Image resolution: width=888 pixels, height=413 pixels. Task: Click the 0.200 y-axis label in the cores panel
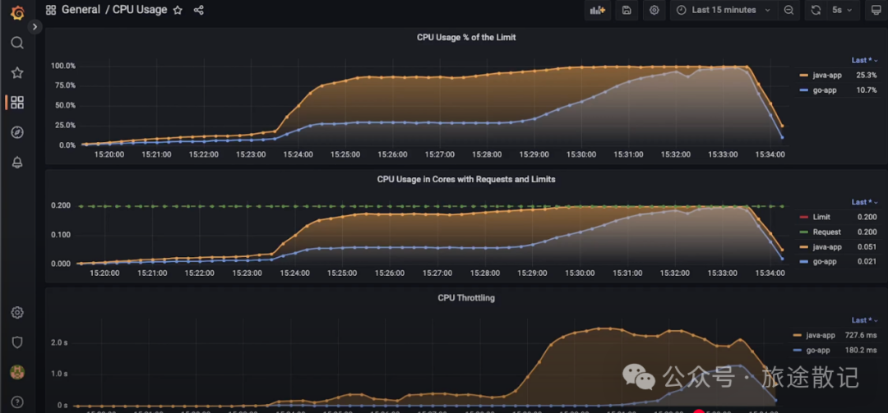pos(60,206)
